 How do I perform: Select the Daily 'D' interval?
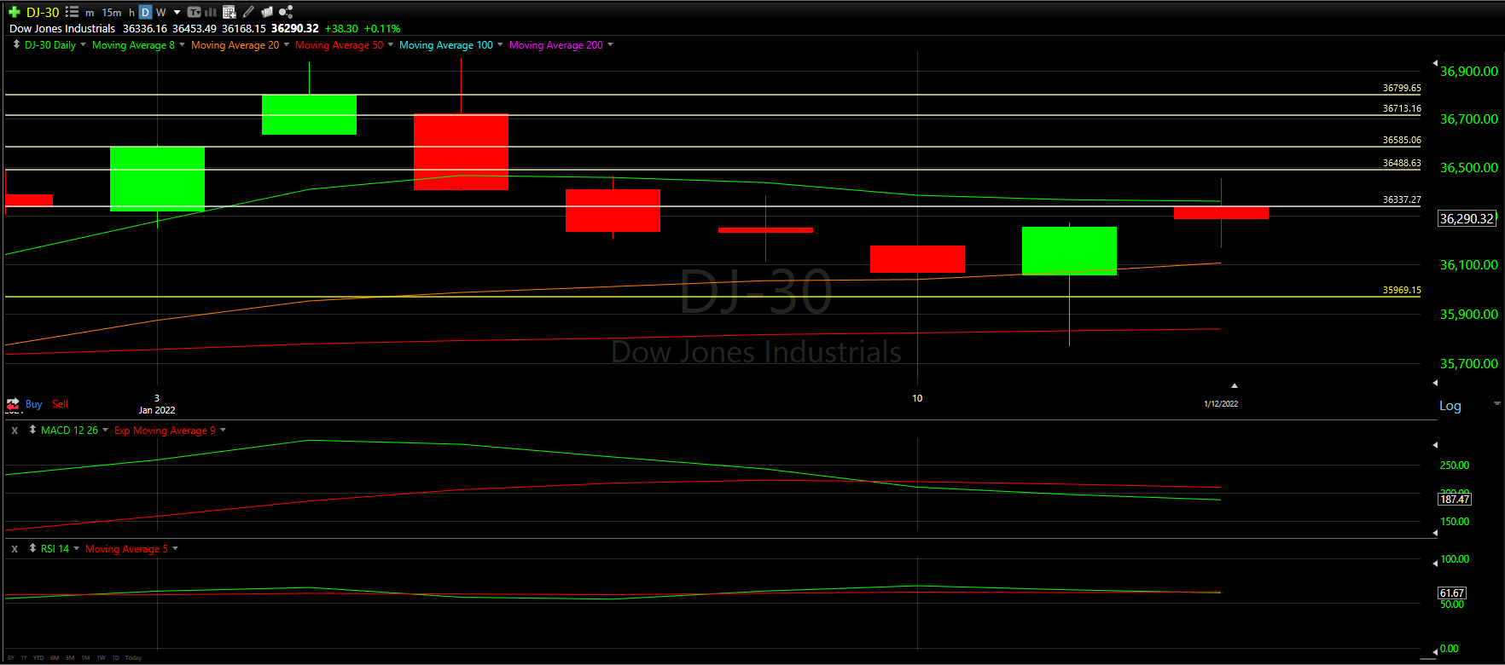(145, 12)
